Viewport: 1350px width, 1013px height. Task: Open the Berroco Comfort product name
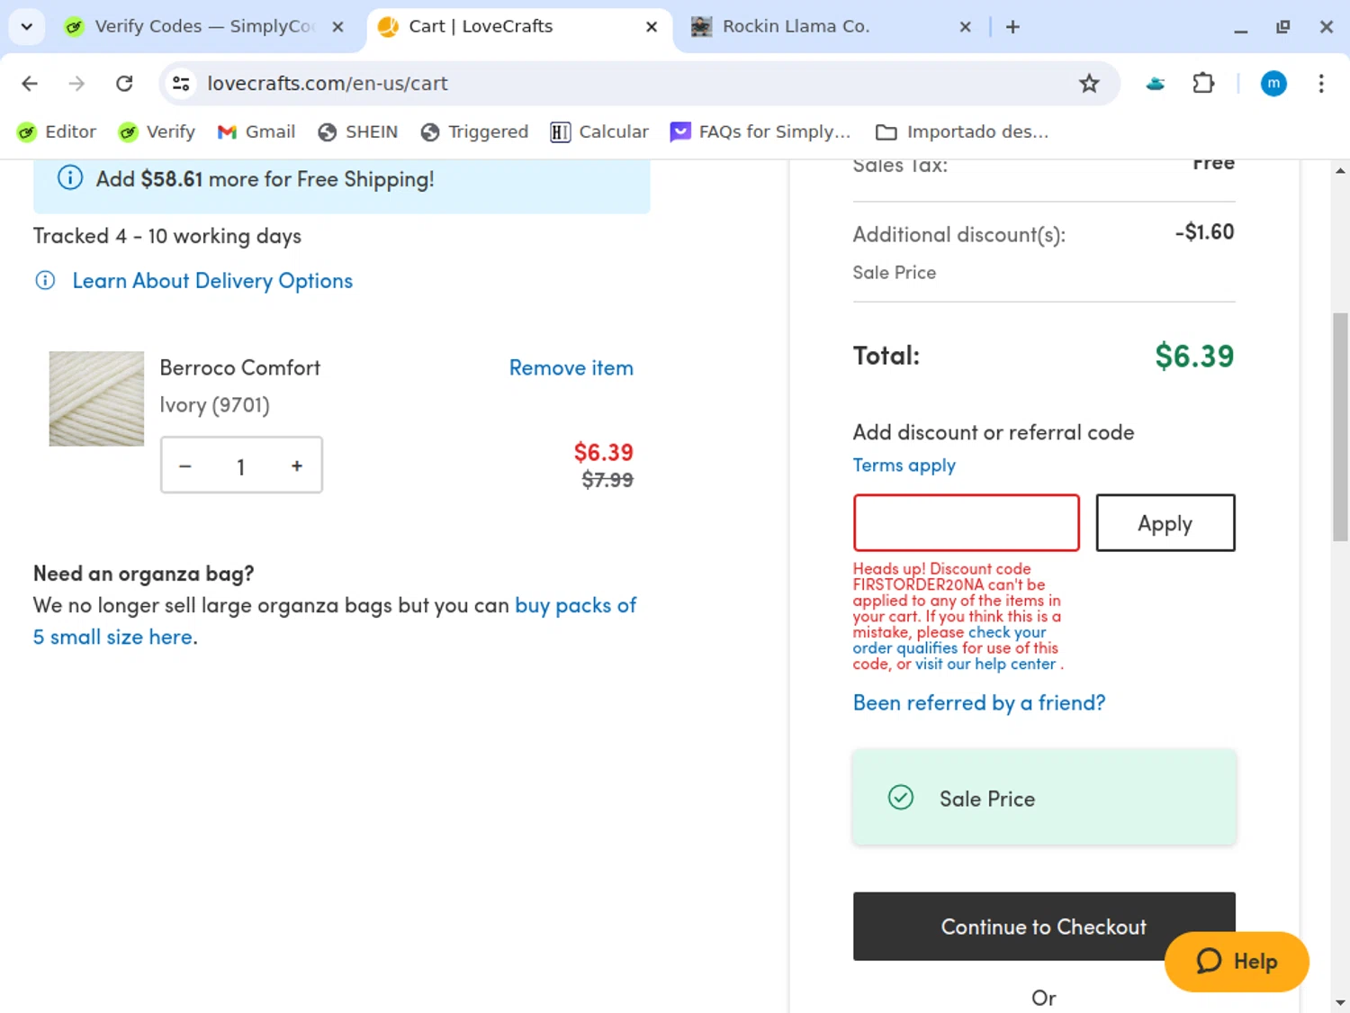pos(240,367)
